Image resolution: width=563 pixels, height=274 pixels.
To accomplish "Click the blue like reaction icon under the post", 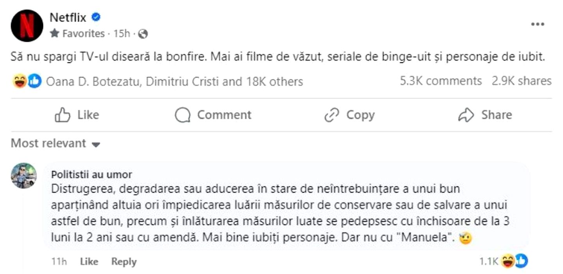I will [x=34, y=81].
